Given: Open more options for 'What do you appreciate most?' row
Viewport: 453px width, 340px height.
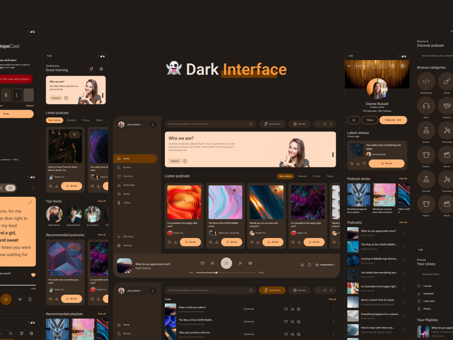Looking at the screenshot, I should (405, 233).
